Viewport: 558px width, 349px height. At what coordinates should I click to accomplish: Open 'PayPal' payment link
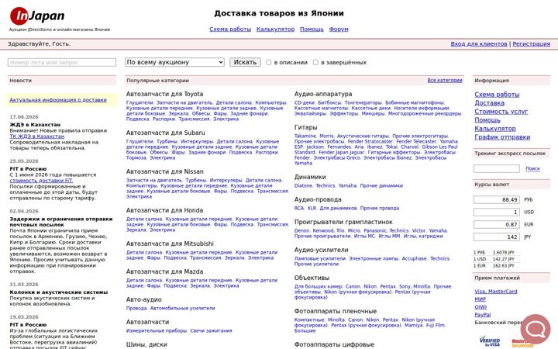click(x=483, y=315)
